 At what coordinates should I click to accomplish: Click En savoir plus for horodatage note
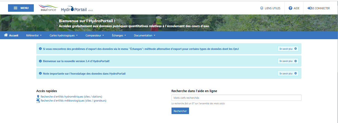288,74
